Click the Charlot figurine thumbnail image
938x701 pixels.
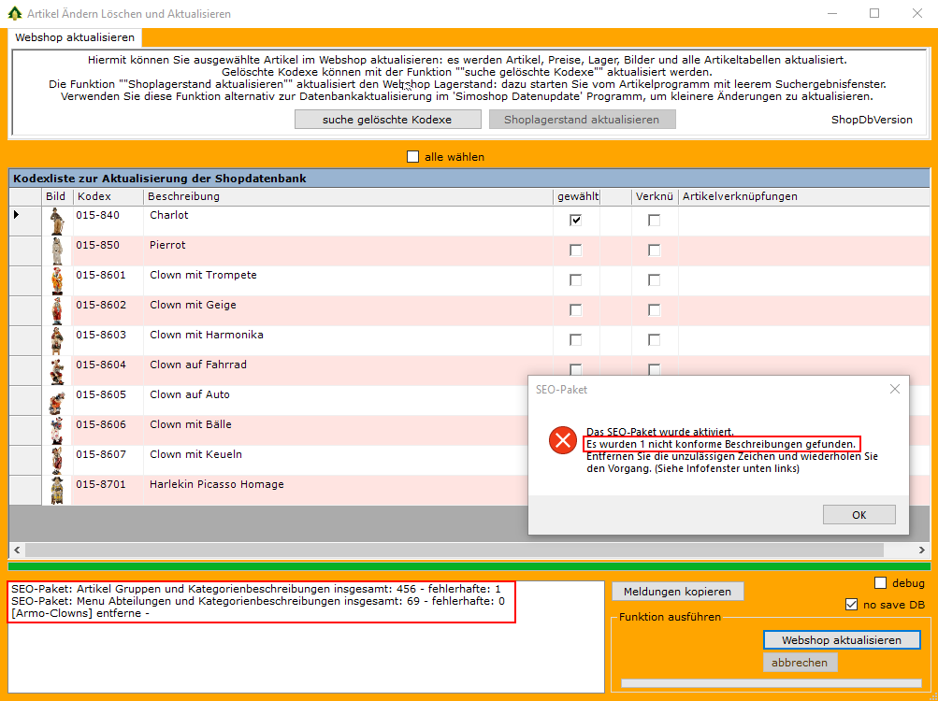coord(57,222)
